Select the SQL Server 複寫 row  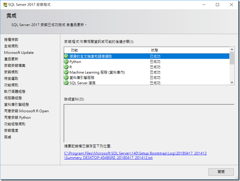(147, 83)
